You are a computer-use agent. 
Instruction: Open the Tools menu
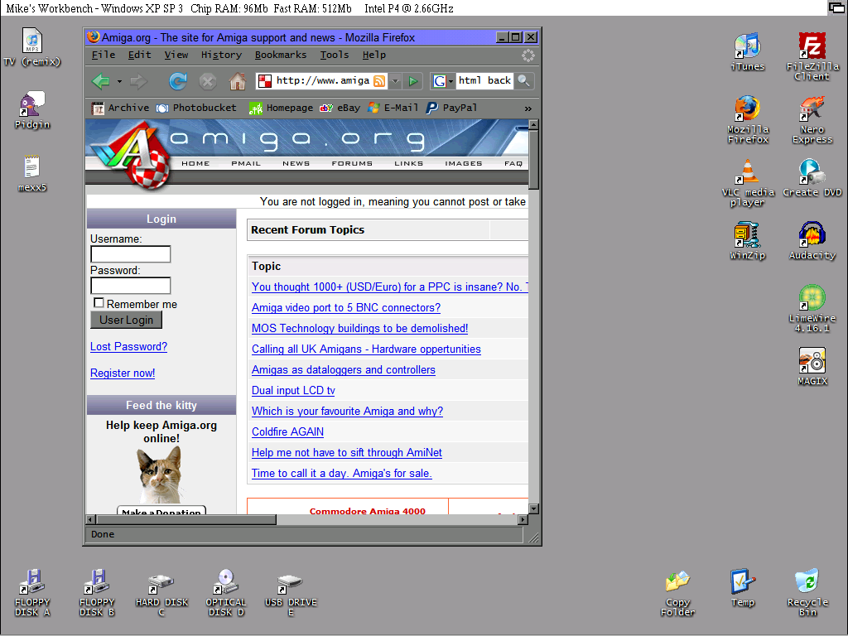[335, 55]
